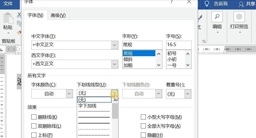Click the Print Preview icon

(239, 17)
